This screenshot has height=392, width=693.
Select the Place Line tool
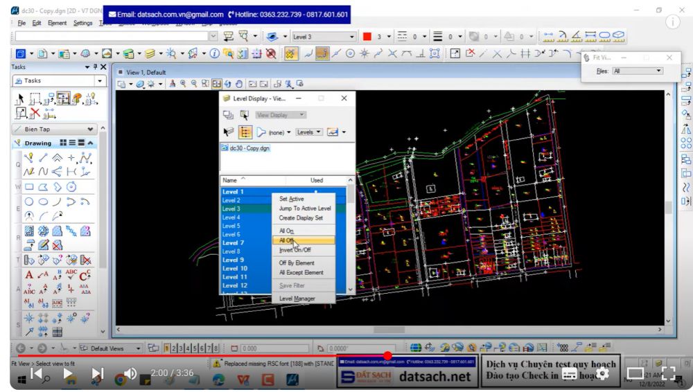tap(43, 158)
